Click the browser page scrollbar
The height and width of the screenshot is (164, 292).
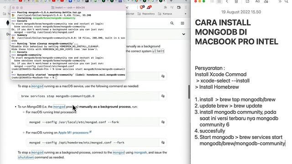coord(189,92)
